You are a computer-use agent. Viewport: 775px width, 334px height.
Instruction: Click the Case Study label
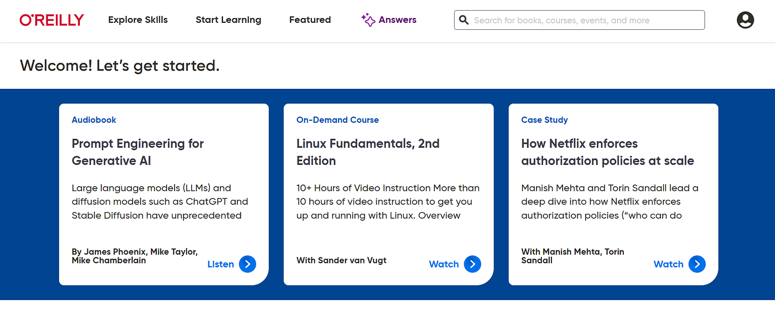(x=545, y=120)
